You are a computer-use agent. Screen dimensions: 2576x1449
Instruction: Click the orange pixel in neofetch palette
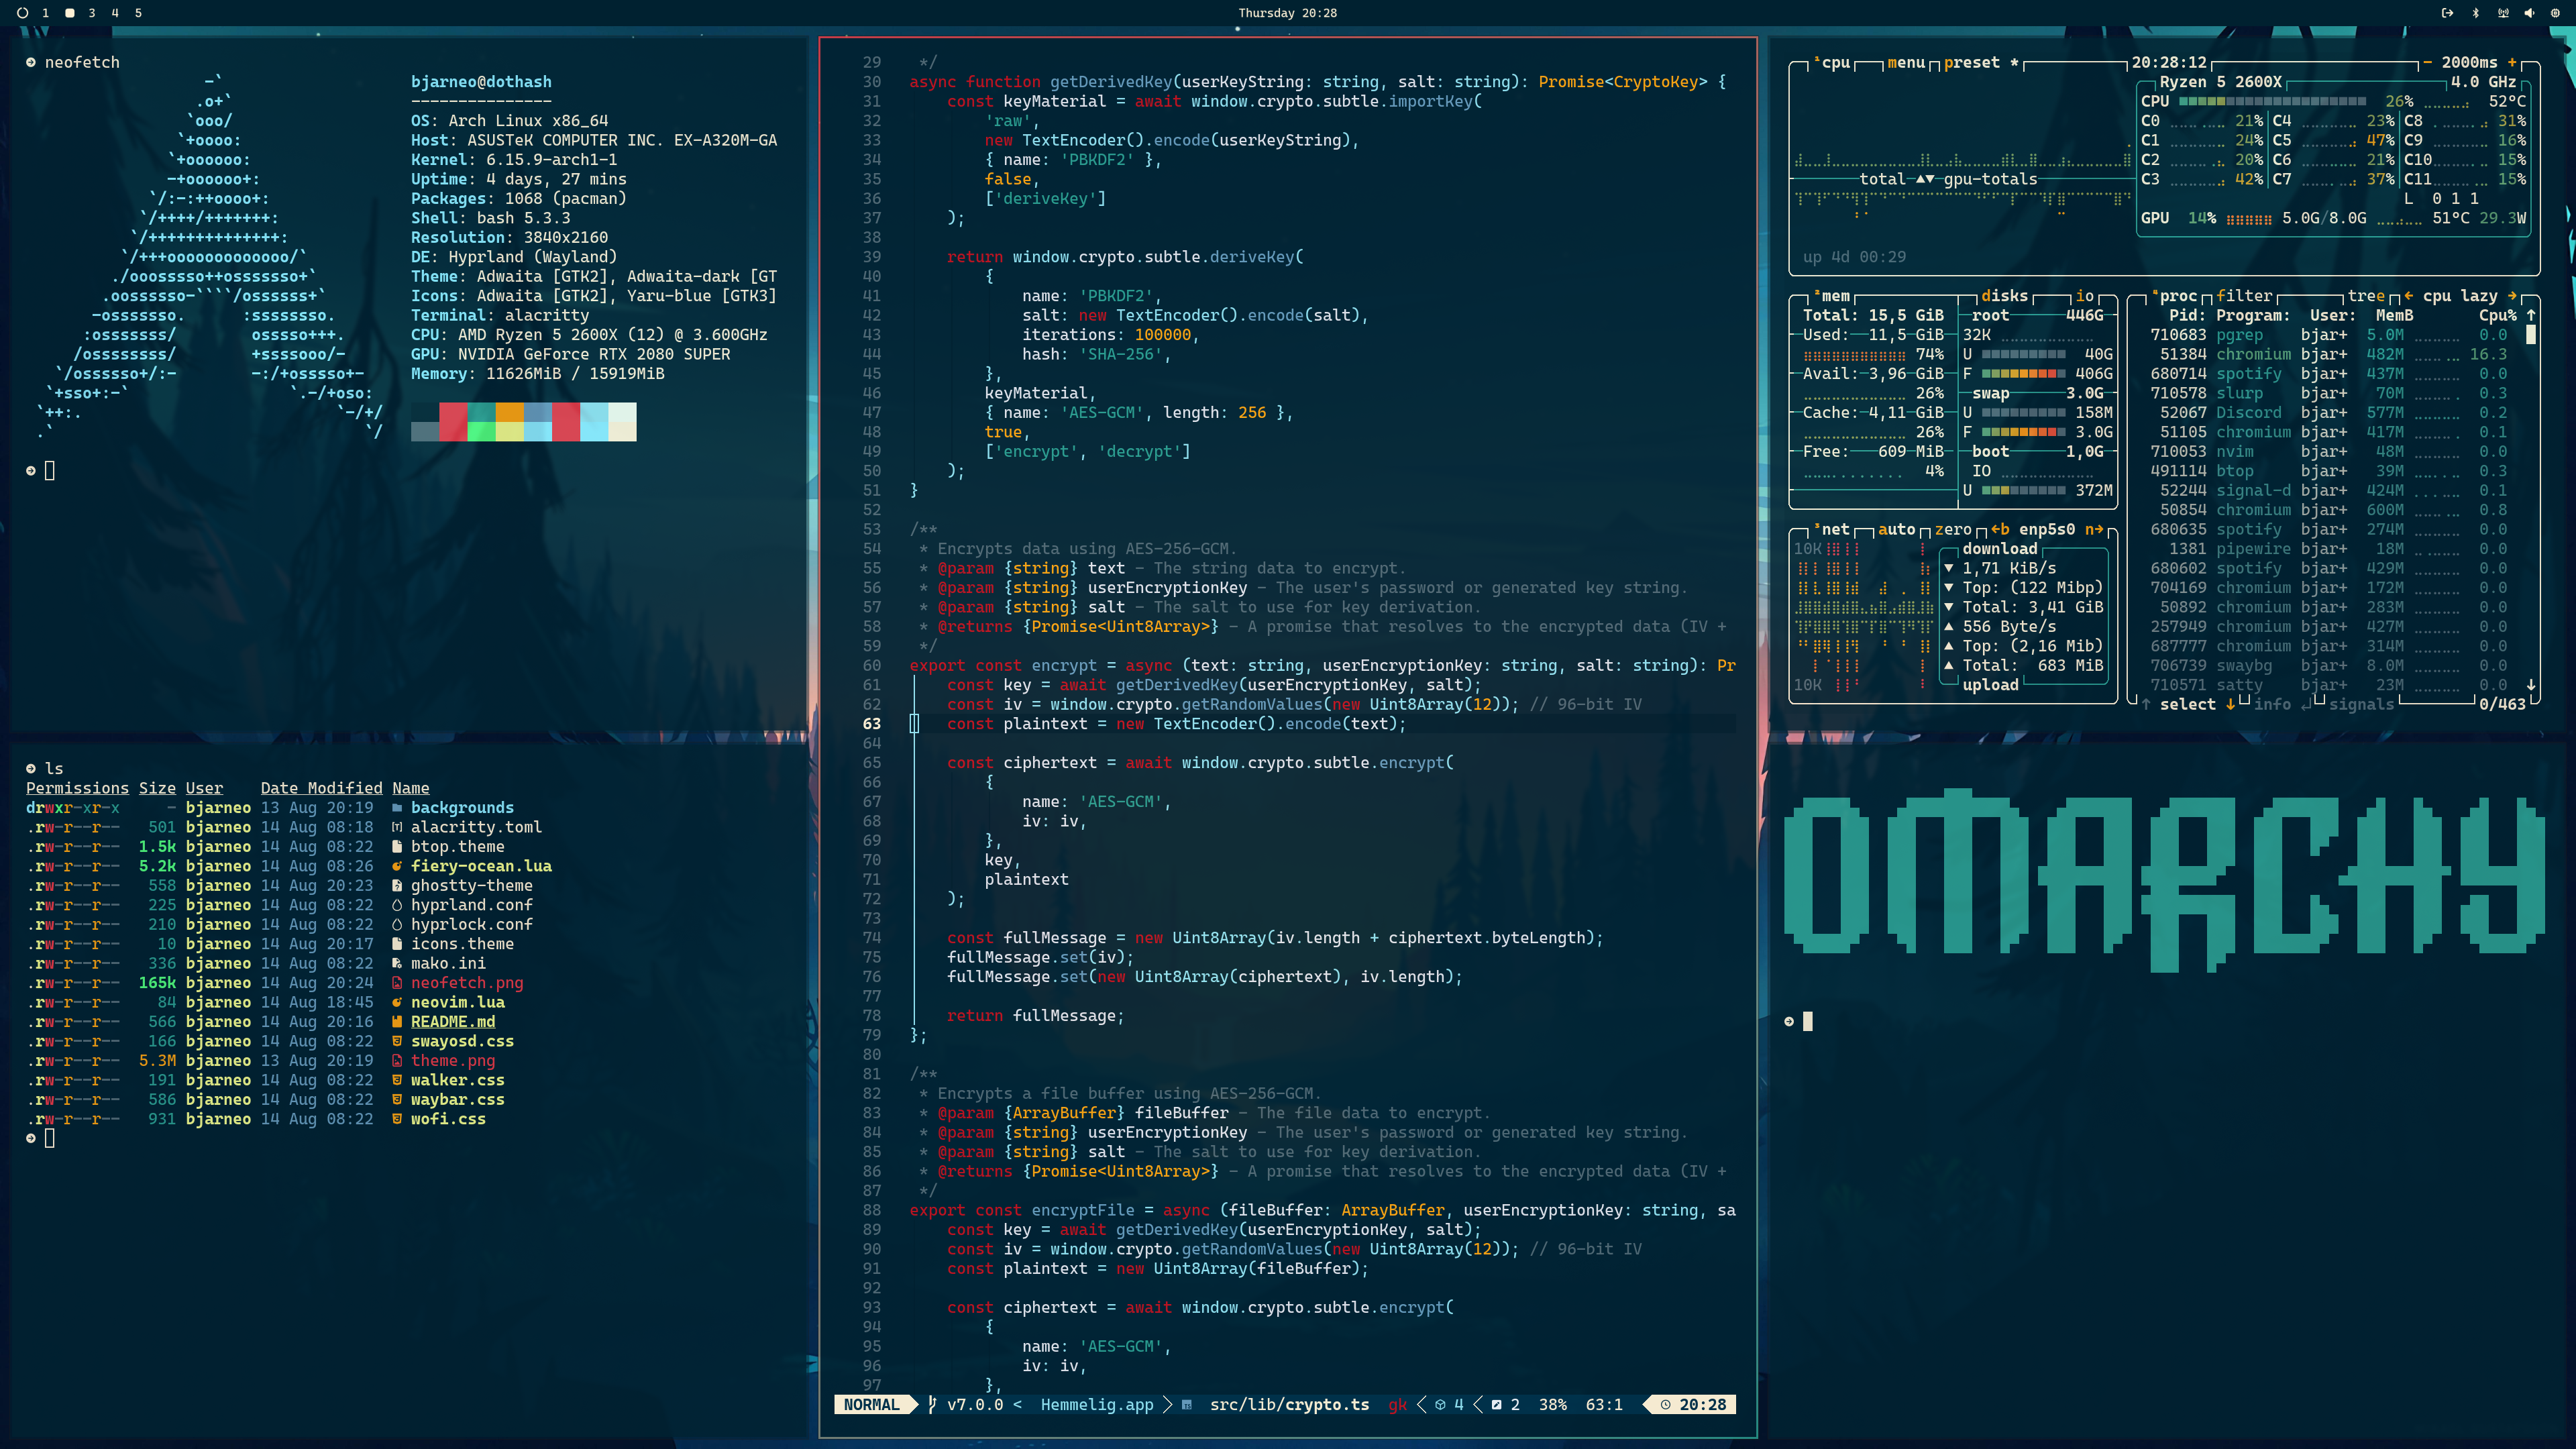(509, 412)
